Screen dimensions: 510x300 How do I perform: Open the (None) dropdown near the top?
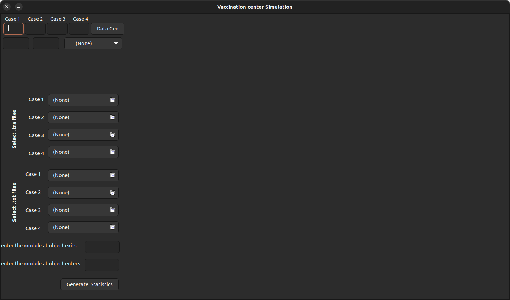pos(93,43)
